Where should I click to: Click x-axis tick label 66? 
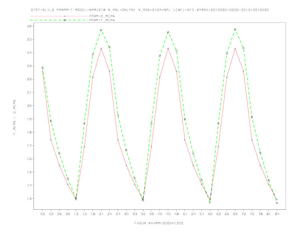[x=227, y=214]
